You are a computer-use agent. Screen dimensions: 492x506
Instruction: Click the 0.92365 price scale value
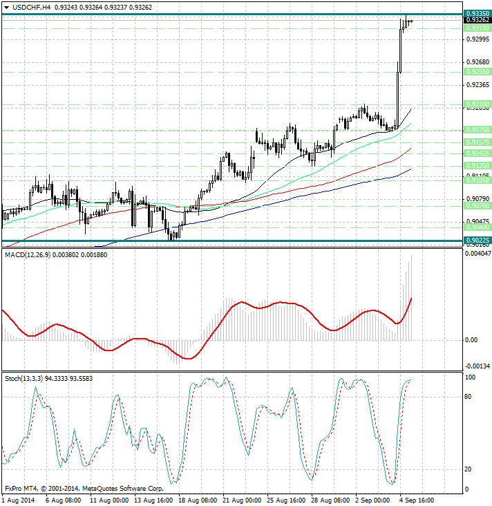(477, 85)
